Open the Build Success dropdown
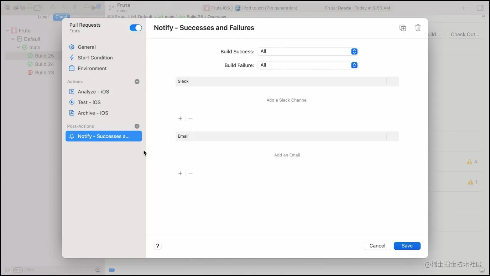 tap(307, 51)
